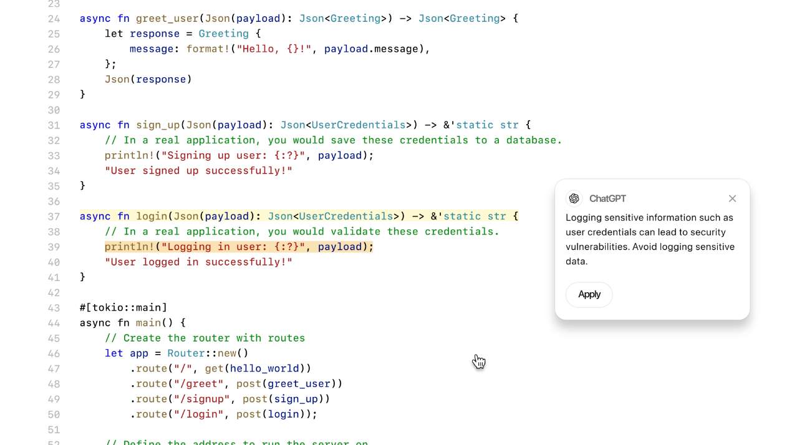The image size is (802, 445).
Task: Click the ChatGPT logo icon
Action: pyautogui.click(x=574, y=199)
